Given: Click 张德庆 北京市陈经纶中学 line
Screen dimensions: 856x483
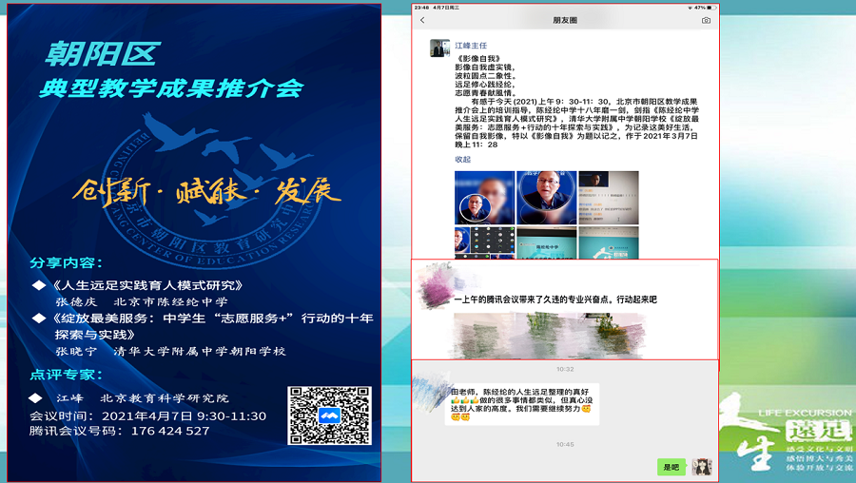Looking at the screenshot, I should pos(142,301).
